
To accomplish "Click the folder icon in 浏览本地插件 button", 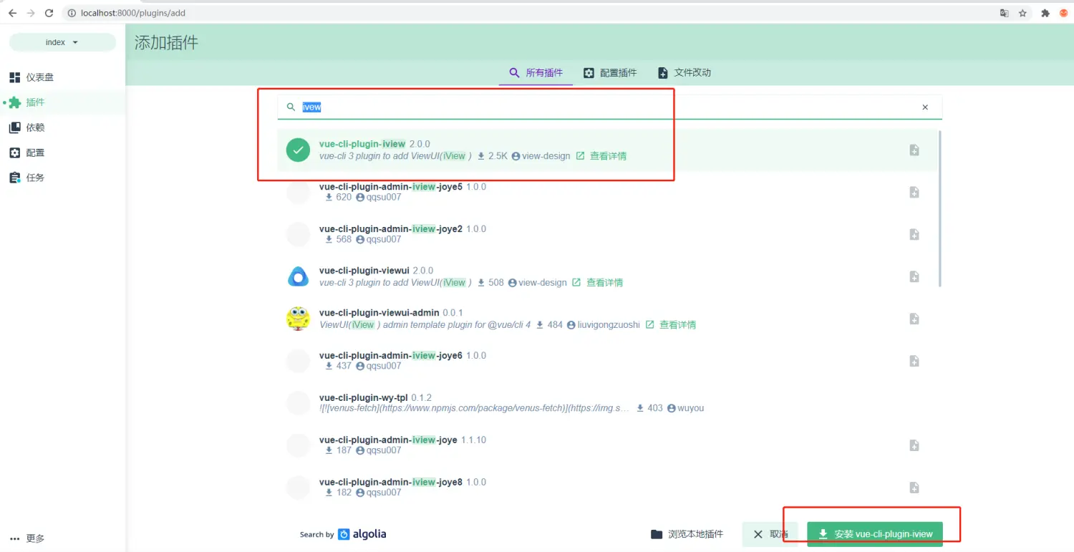I will click(657, 534).
